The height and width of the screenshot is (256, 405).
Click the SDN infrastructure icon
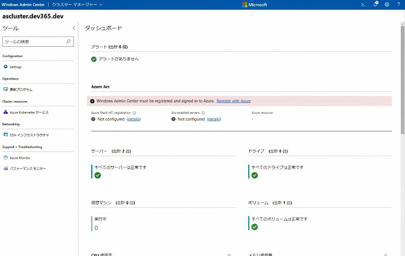pyautogui.click(x=6, y=135)
